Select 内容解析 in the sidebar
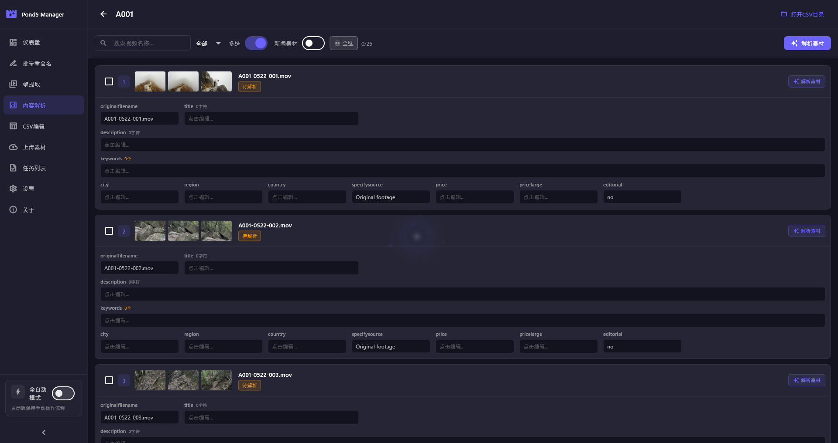Screen dimensions: 838x443 (44, 105)
